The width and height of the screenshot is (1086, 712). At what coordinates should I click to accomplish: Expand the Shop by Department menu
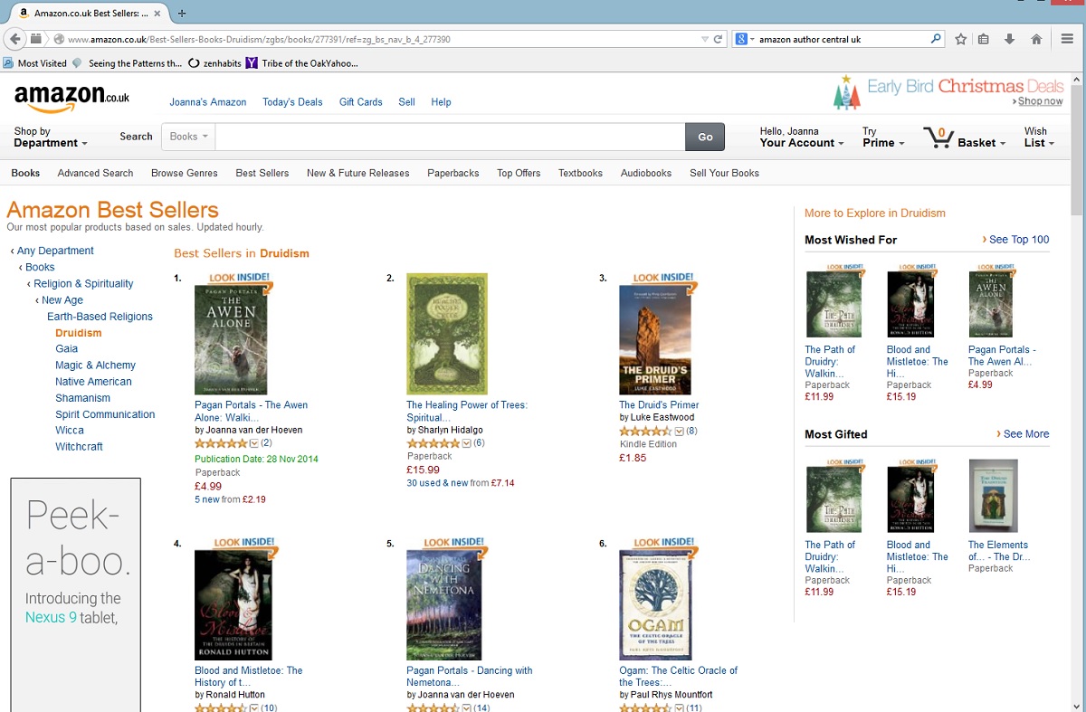coord(50,138)
